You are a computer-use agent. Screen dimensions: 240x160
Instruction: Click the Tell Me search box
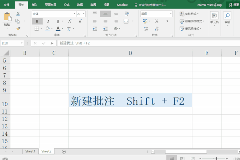pos(150,5)
